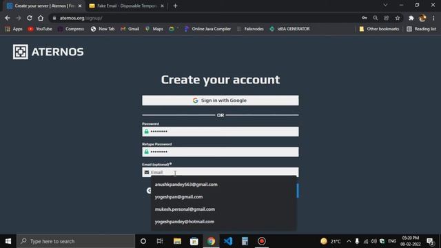Open the Windows Start menu
Screen dimensions: 441x248
click(x=8, y=241)
